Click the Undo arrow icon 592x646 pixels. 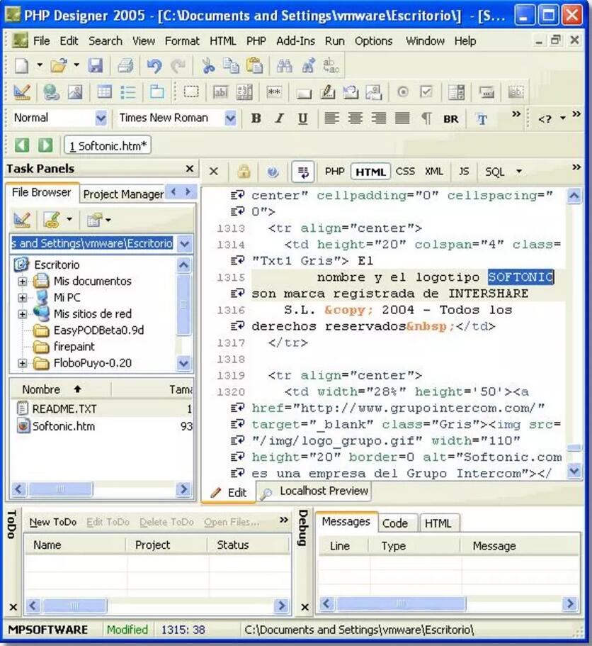[154, 66]
